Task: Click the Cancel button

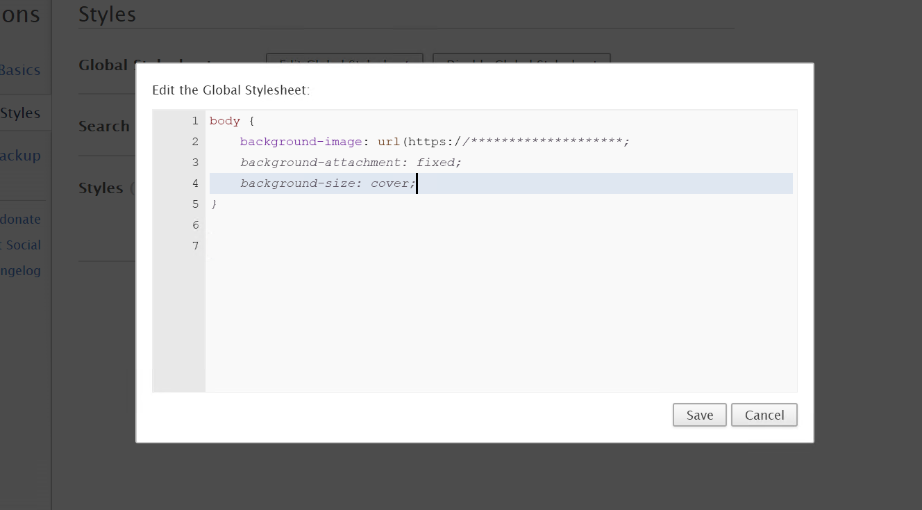Action: click(764, 415)
